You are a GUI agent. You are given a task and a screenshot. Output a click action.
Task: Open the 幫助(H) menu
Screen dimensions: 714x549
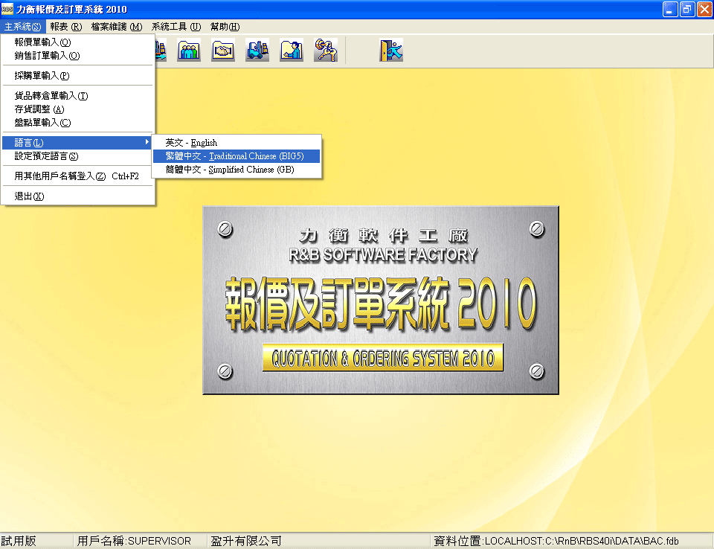[x=225, y=27]
